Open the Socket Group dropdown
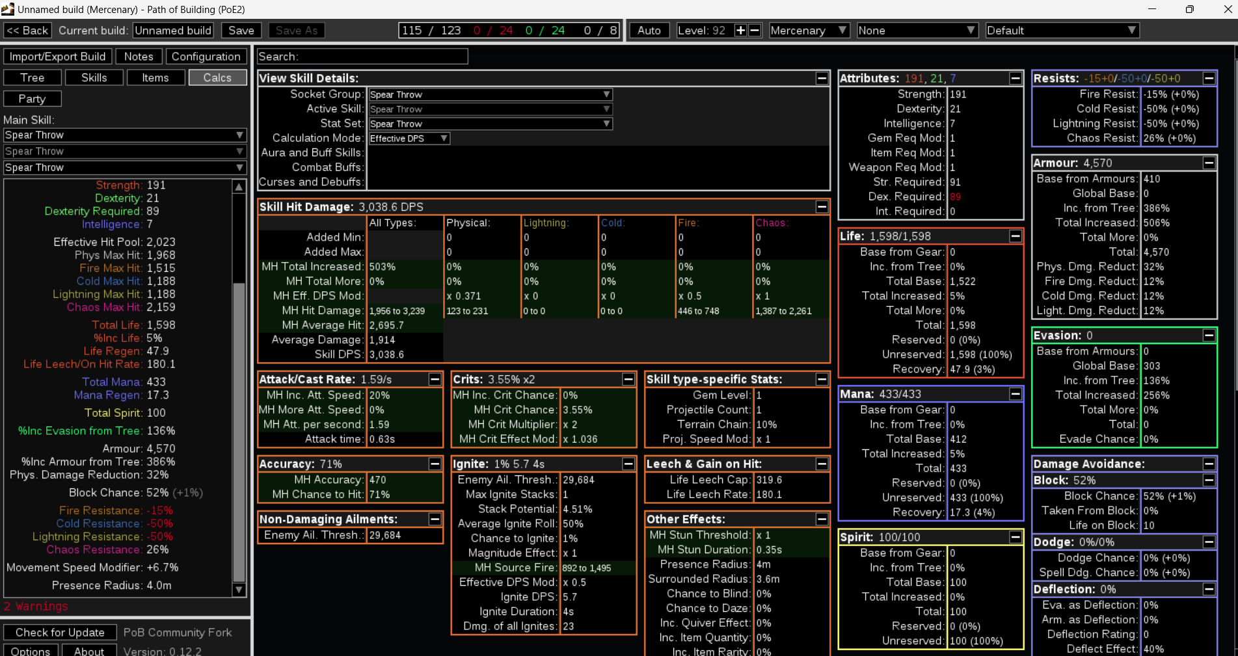The height and width of the screenshot is (656, 1238). (491, 94)
